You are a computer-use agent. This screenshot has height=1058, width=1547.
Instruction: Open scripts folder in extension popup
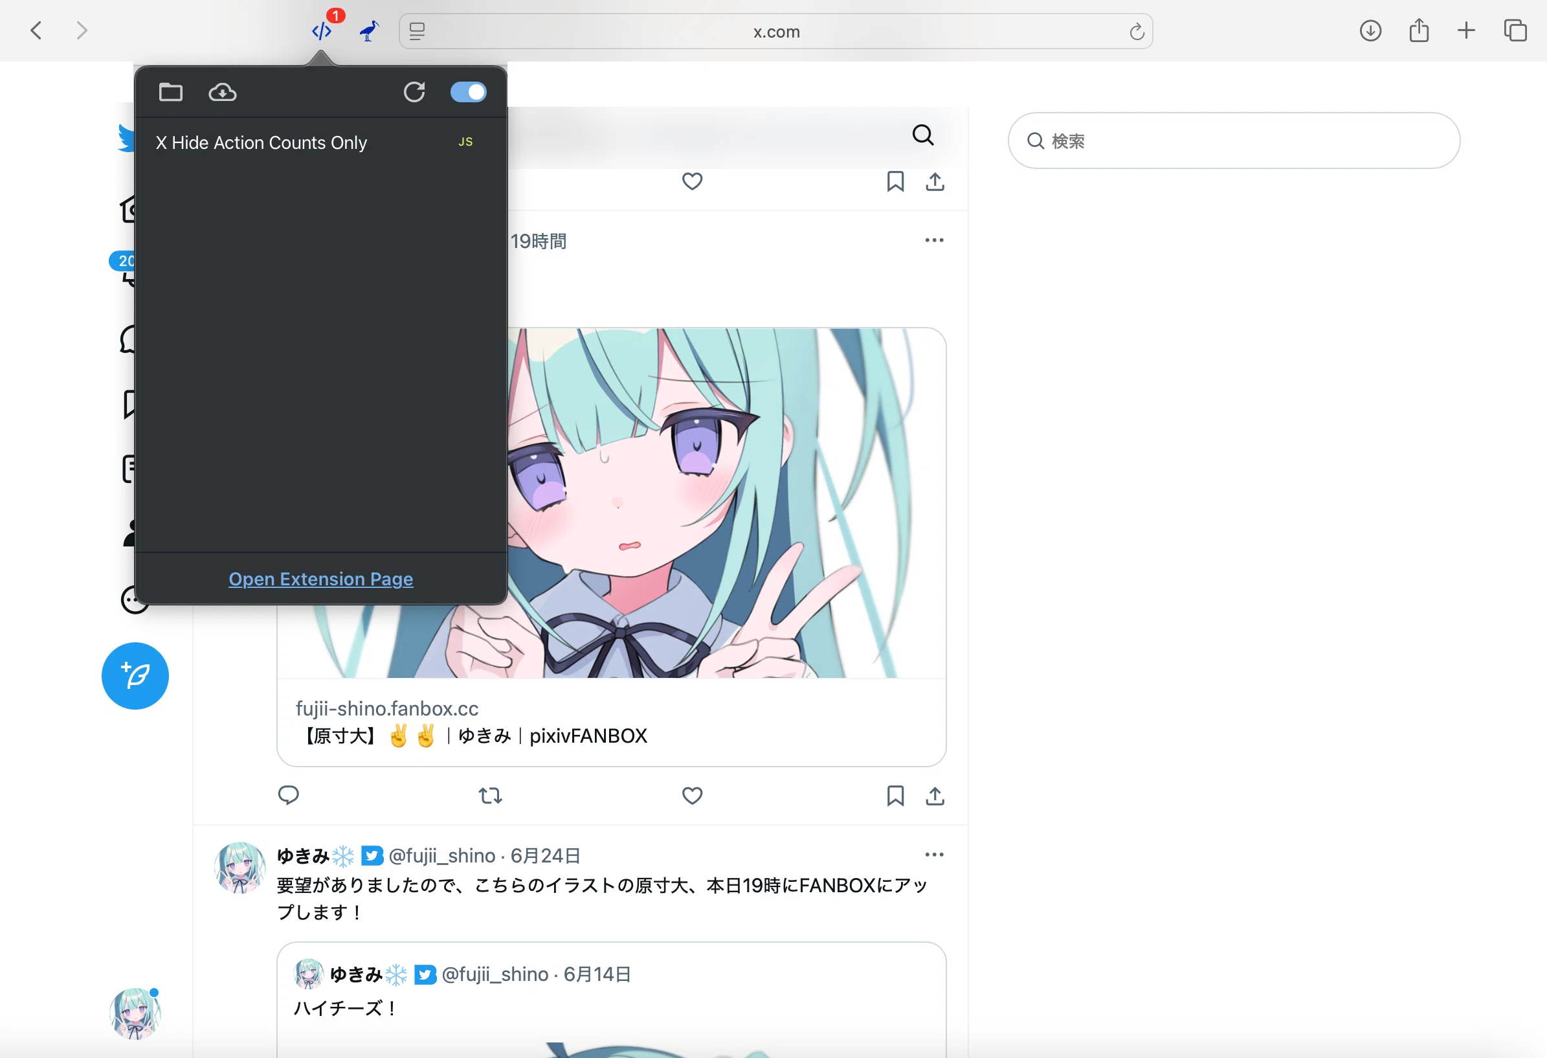coord(171,92)
